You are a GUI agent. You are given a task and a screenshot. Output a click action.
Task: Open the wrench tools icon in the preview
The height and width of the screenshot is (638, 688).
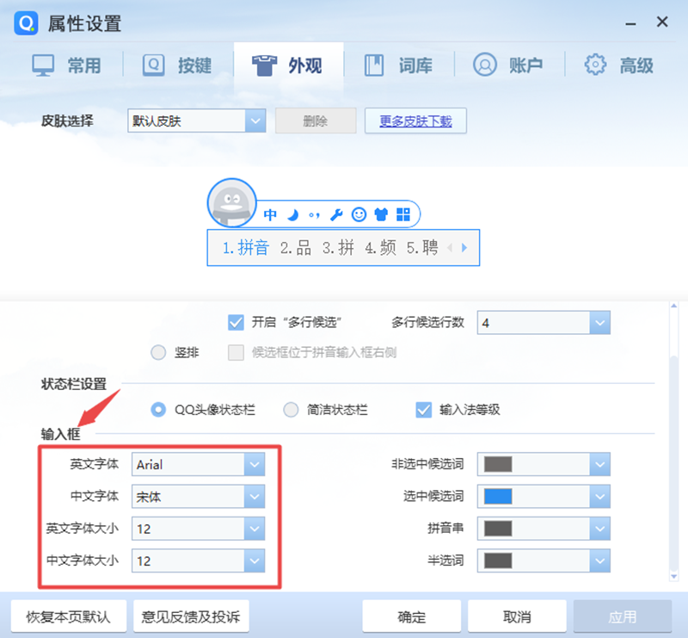tap(337, 213)
